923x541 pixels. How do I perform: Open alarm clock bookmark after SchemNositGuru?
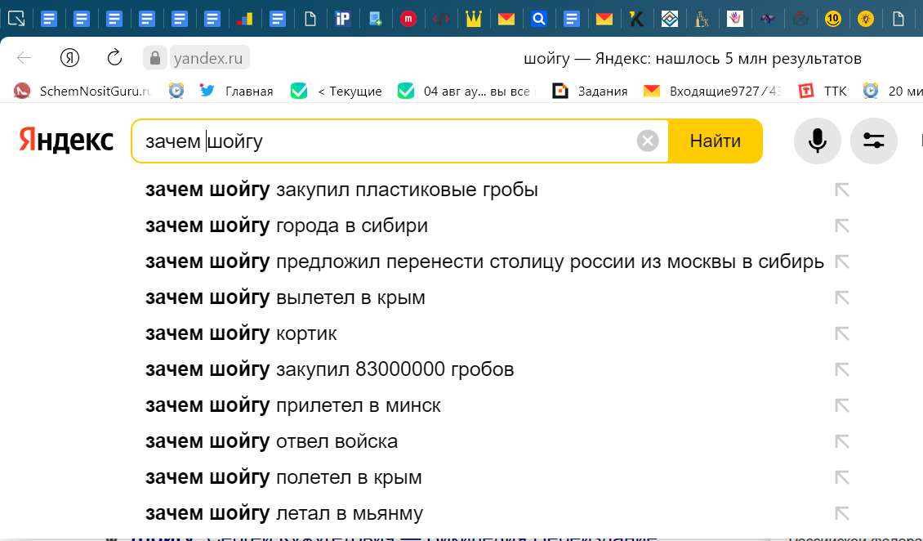[x=176, y=92]
